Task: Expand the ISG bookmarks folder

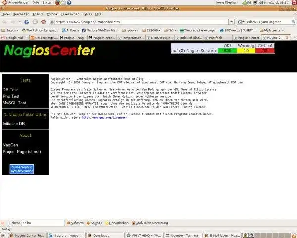Action: [x=170, y=30]
